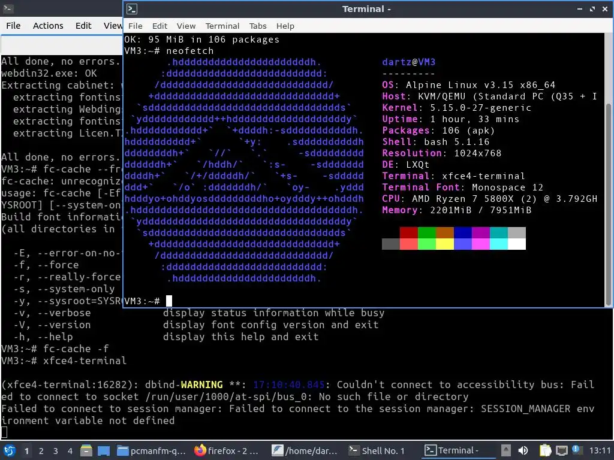614x460 pixels.
Task: Click the 'VM3:~# xfce4-terminal' line in Shell window
Action: [x=64, y=361]
